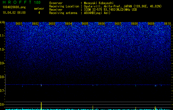Click the 0609 time marker
The height and width of the screenshot is (110, 173).
(151, 24)
